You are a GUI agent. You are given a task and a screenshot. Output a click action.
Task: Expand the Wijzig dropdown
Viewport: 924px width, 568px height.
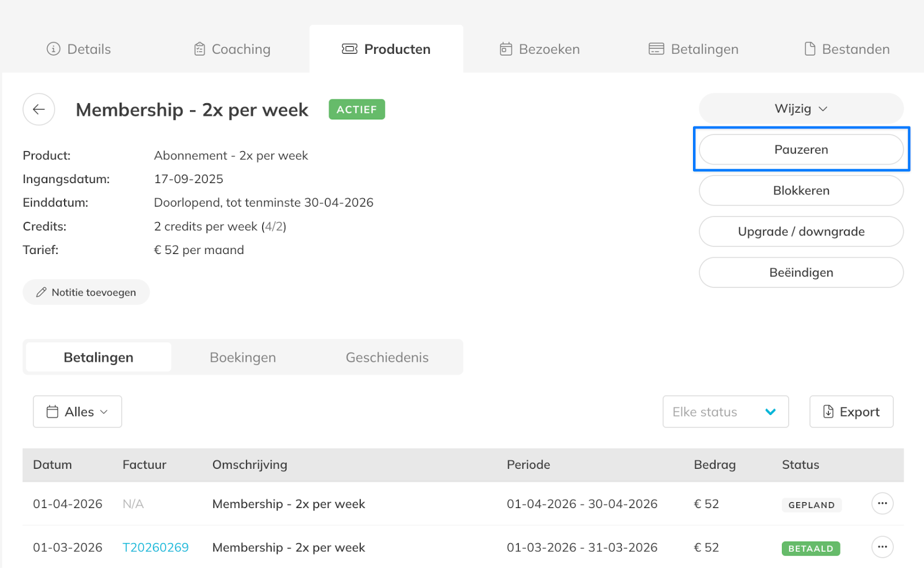801,109
